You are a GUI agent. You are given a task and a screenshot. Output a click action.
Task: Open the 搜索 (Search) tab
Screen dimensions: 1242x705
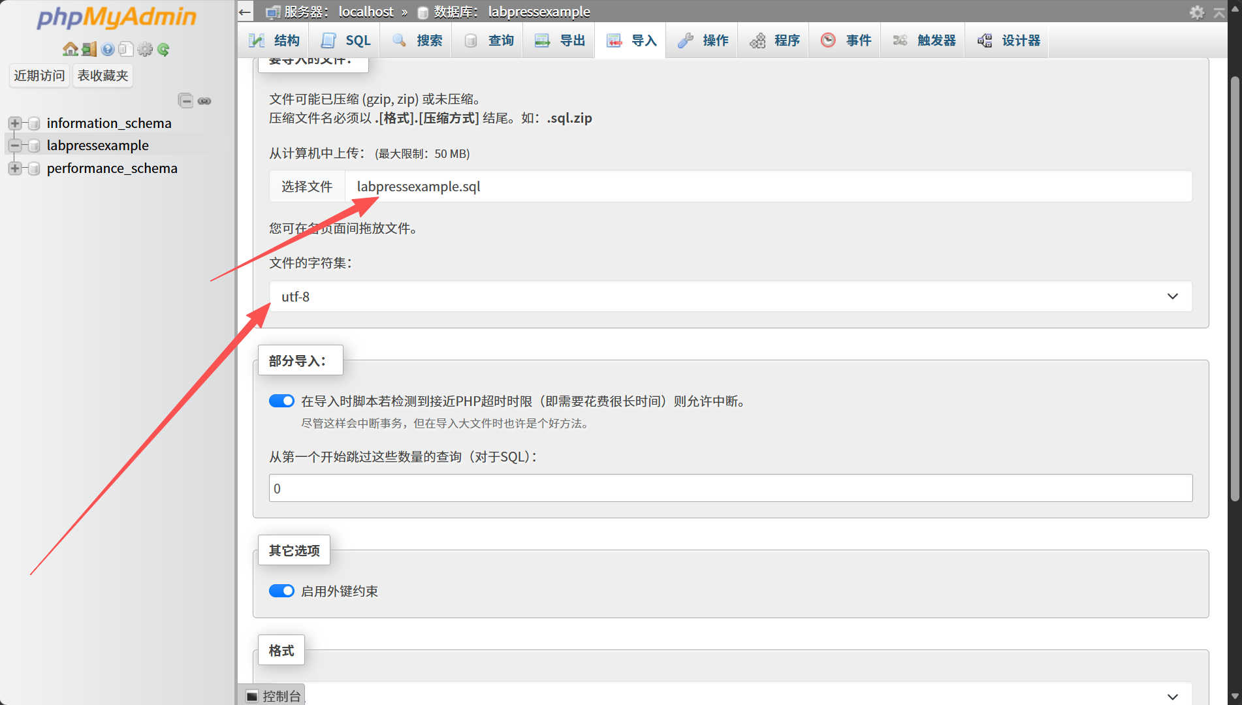(x=417, y=40)
